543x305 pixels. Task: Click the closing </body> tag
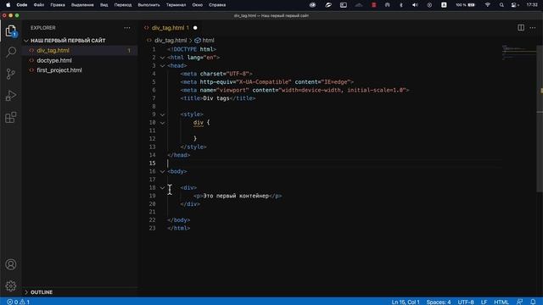pyautogui.click(x=179, y=220)
